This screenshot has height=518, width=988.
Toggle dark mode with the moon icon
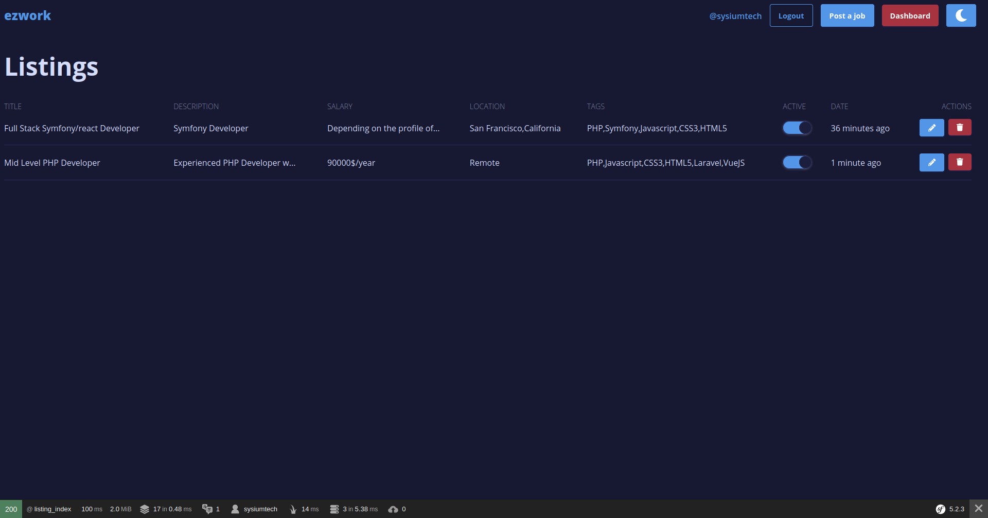point(961,15)
